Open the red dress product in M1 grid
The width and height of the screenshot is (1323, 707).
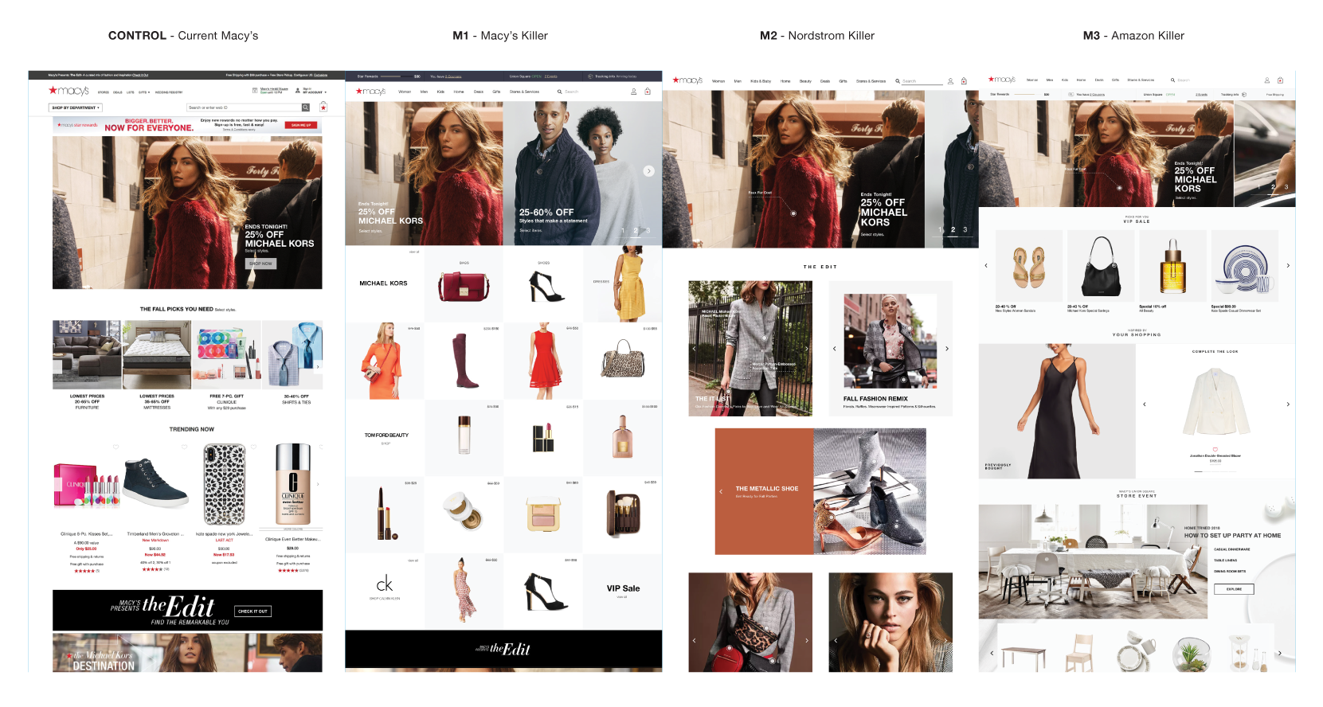(x=542, y=361)
